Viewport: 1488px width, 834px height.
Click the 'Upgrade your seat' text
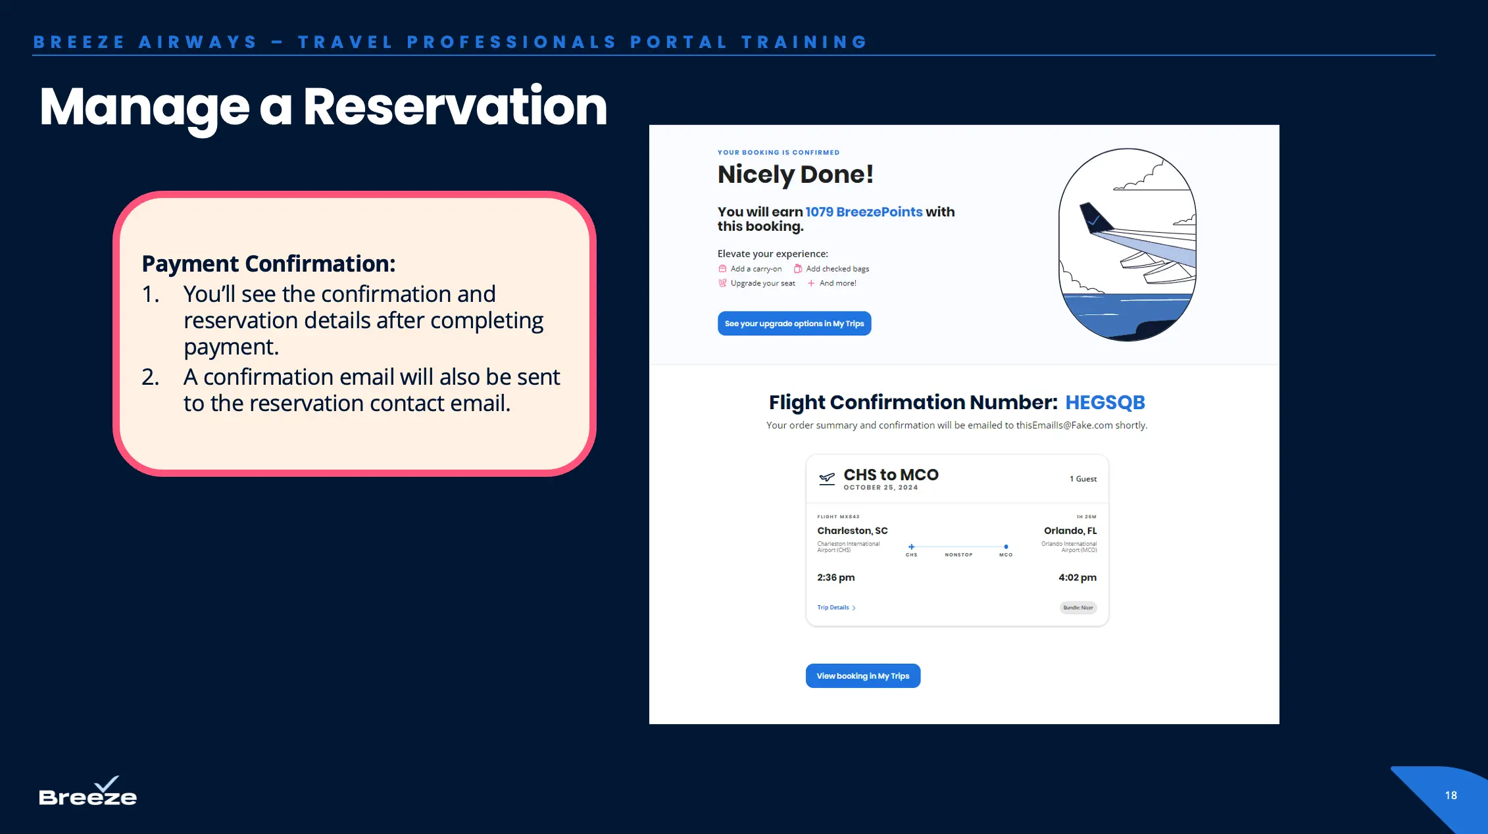[x=762, y=283]
